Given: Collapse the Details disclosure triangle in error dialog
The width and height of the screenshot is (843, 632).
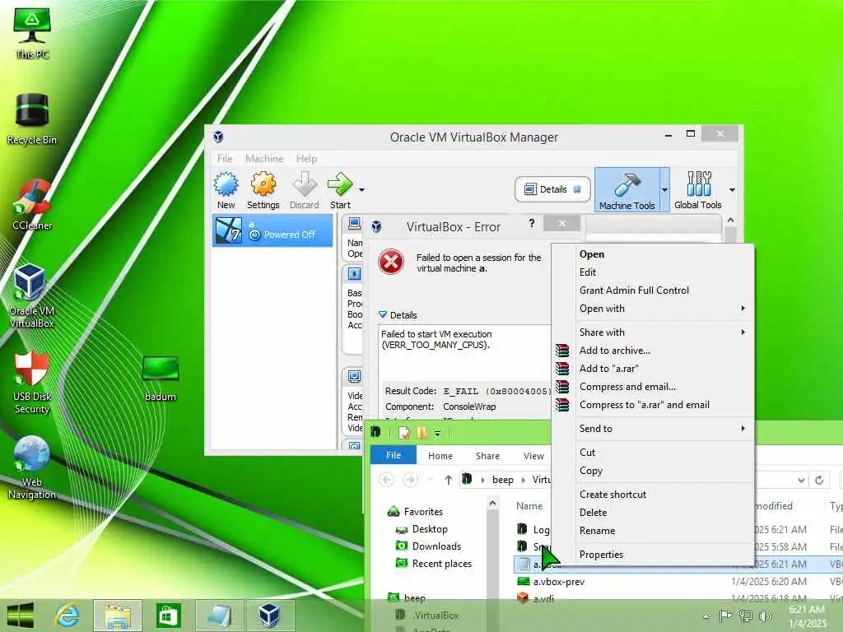Looking at the screenshot, I should click(382, 314).
